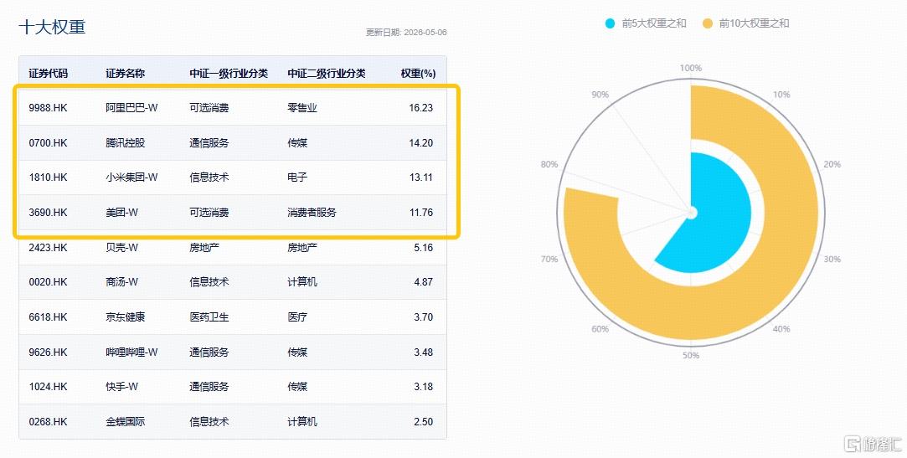Click the 医药卫生 industry cell
The width and height of the screenshot is (907, 458).
209,316
